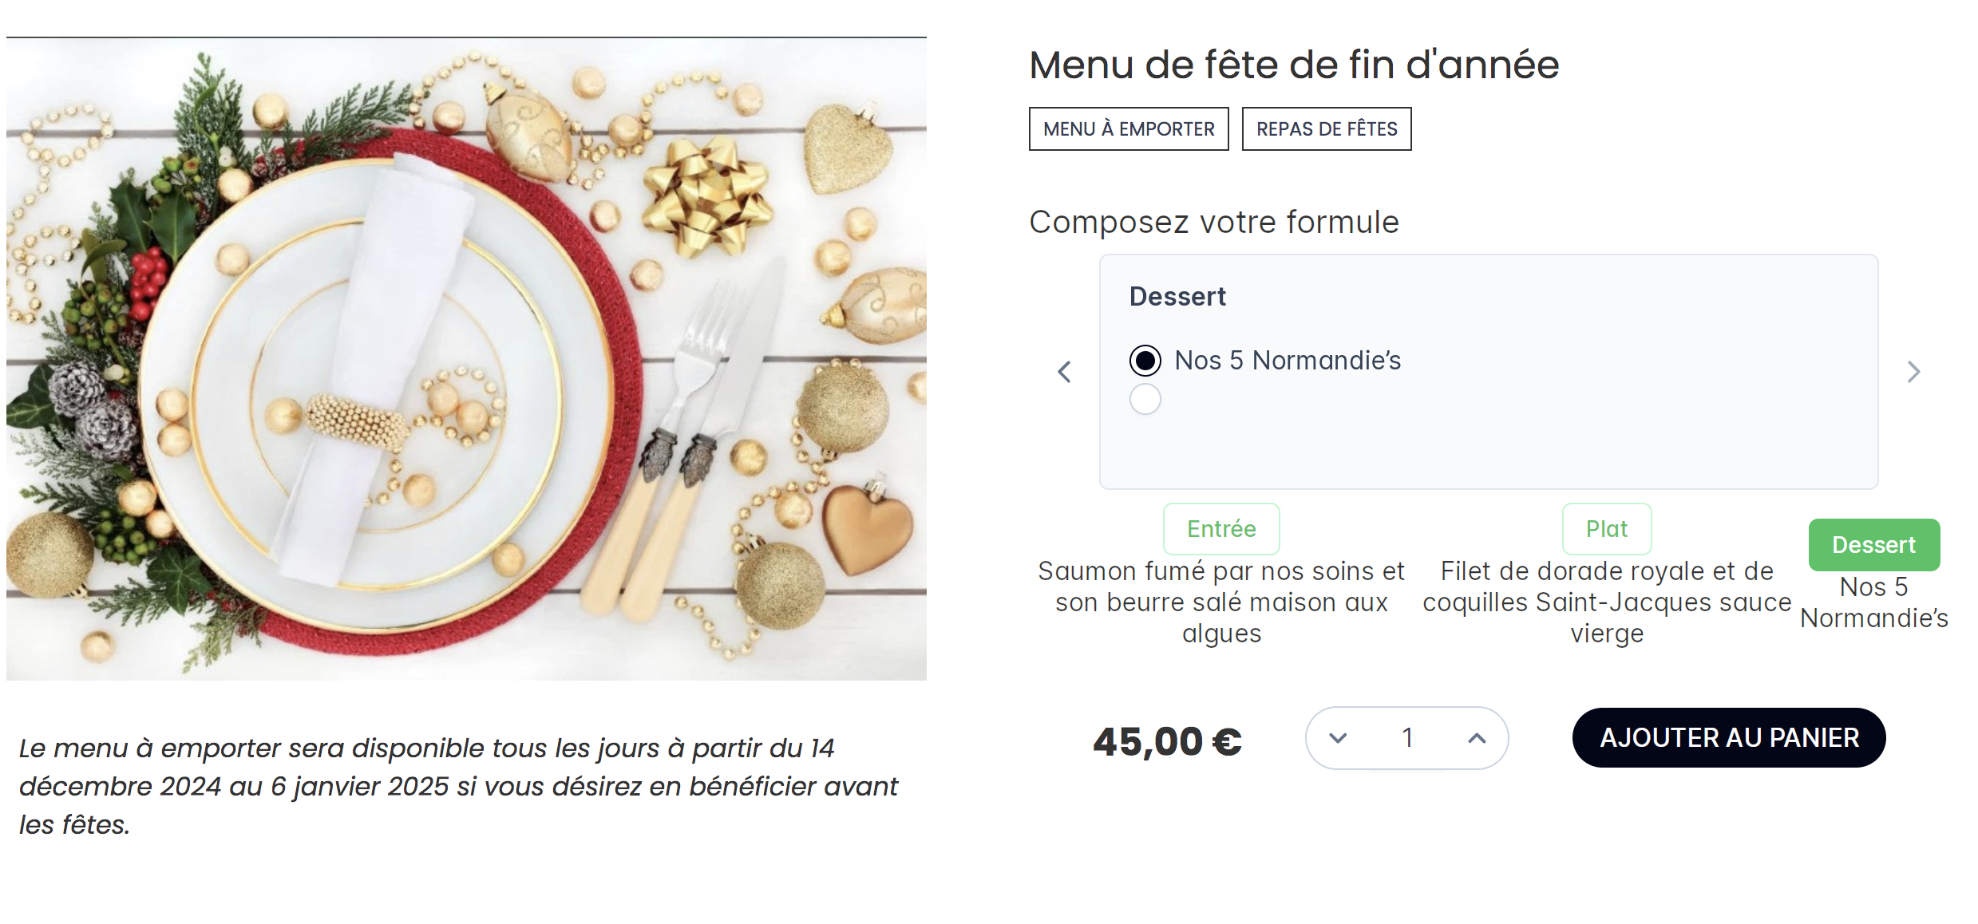The image size is (1978, 924).
Task: Click the Menu de fête de fin d'année title
Action: [x=1293, y=65]
